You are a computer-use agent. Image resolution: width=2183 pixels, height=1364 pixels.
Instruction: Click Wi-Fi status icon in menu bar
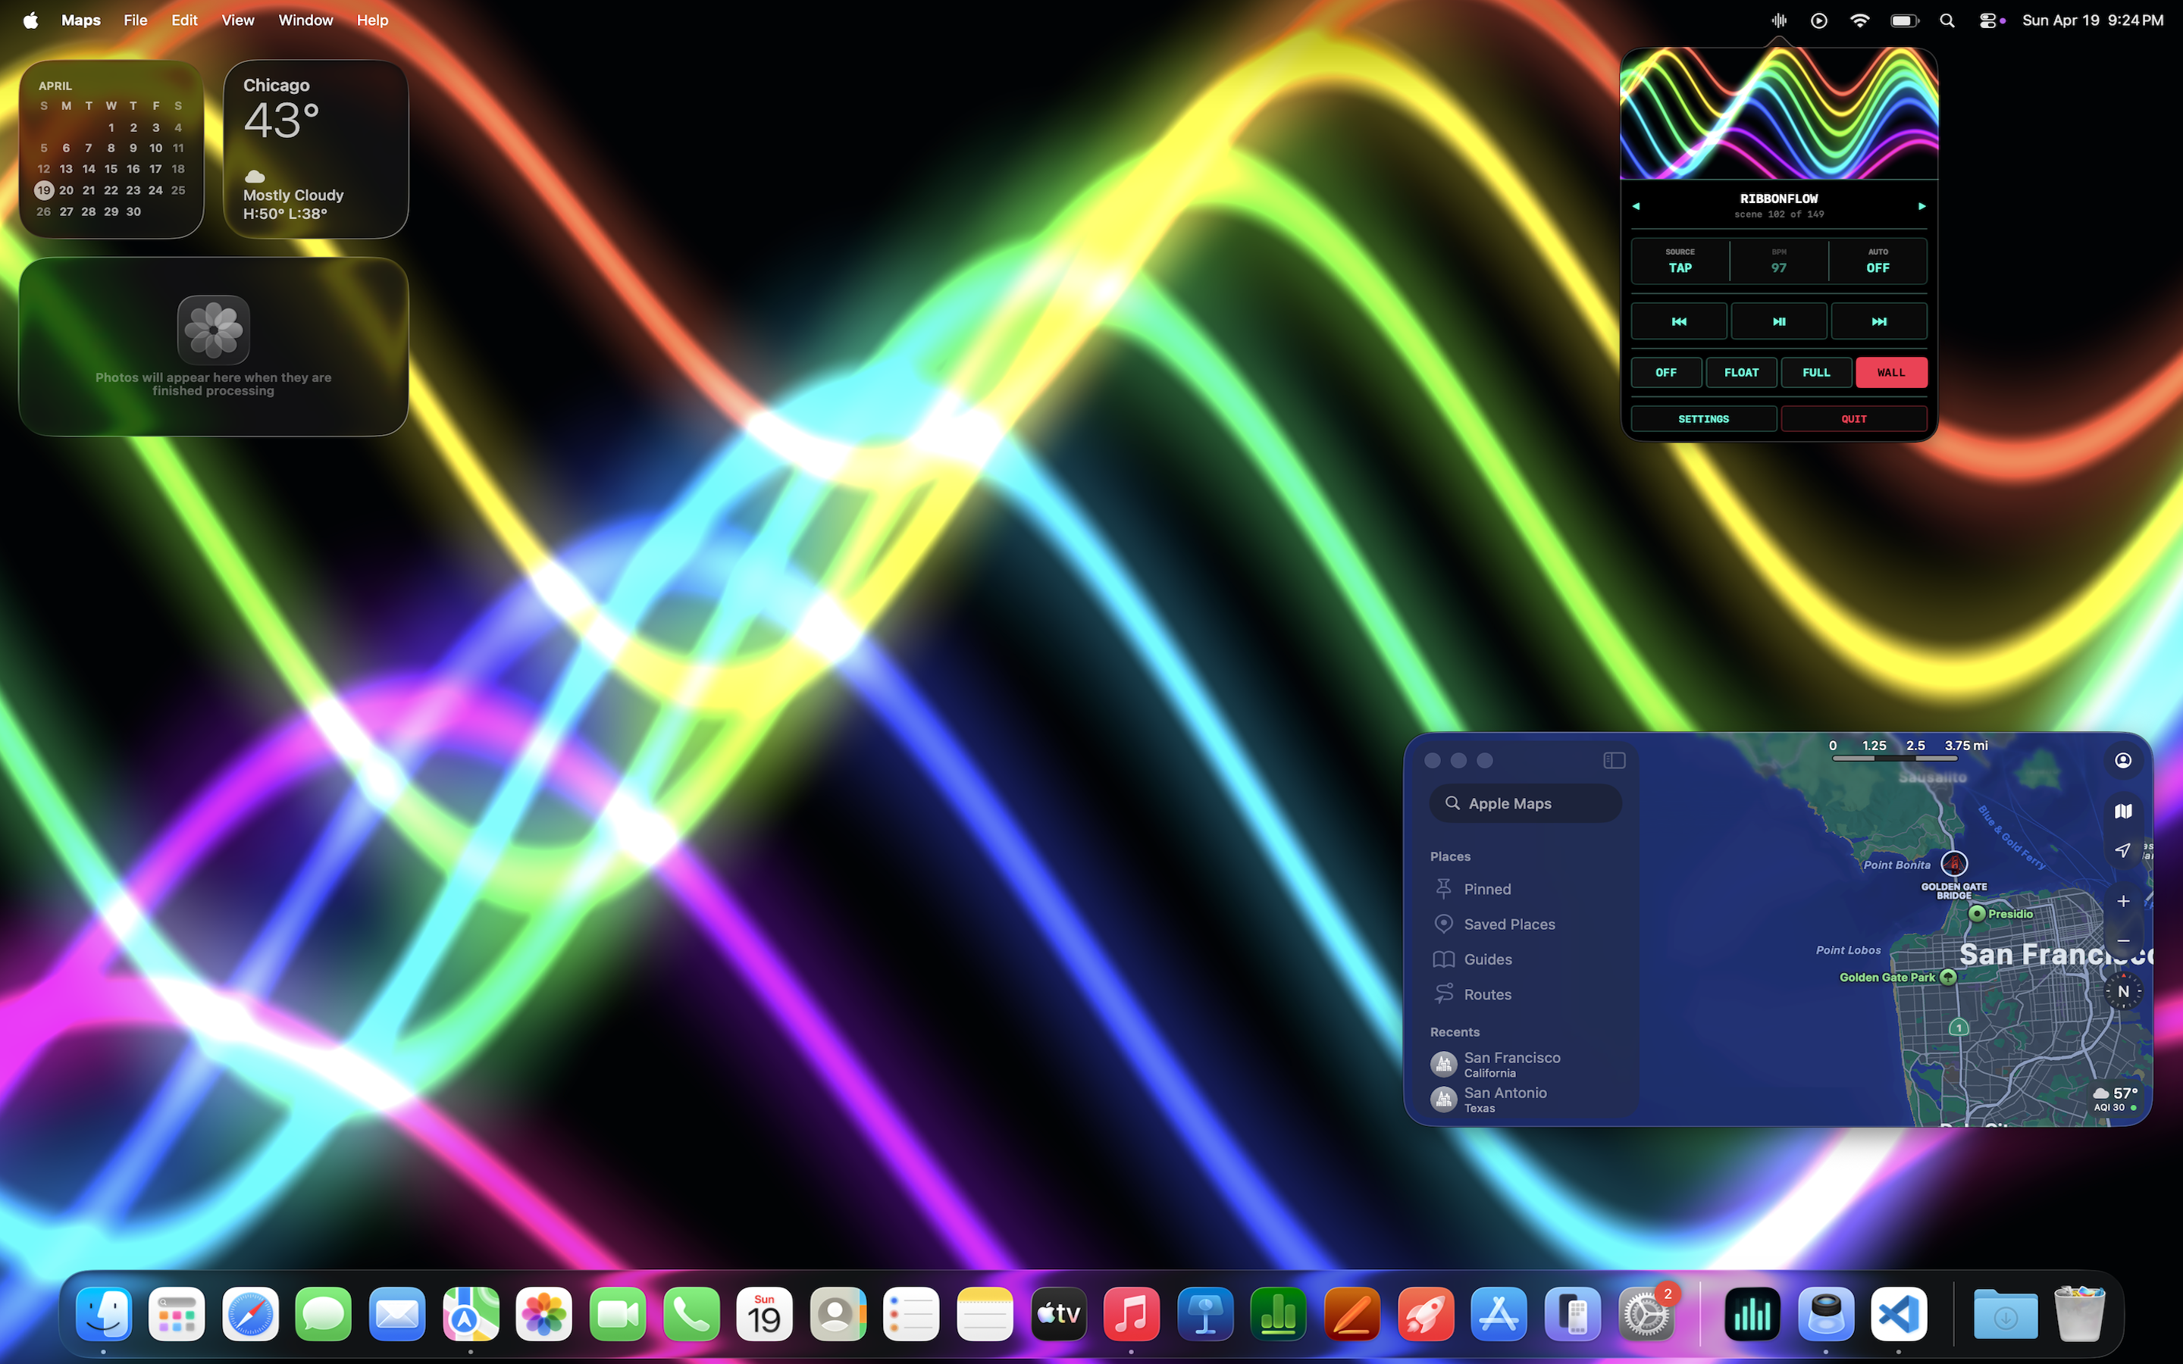(1859, 20)
